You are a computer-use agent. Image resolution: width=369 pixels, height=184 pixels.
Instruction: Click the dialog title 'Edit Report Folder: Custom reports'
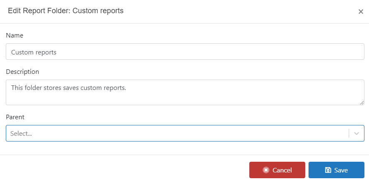[x=66, y=11]
